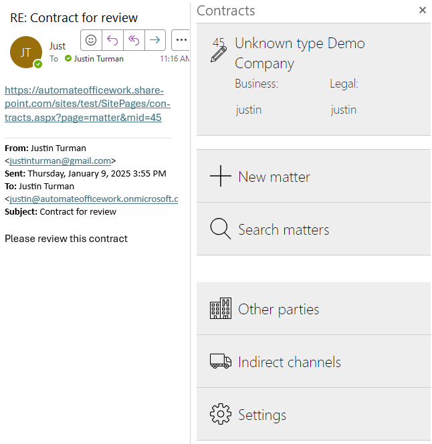
Task: Click the Reply All arrow icon
Action: (x=134, y=40)
